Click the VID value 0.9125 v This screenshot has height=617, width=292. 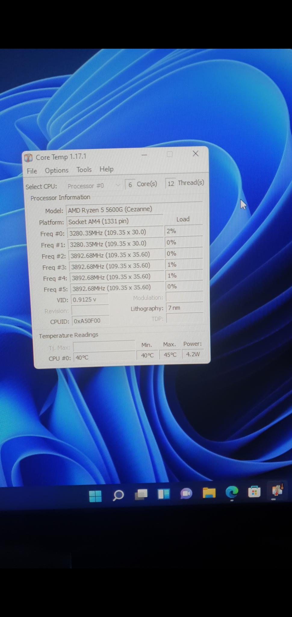coord(90,300)
